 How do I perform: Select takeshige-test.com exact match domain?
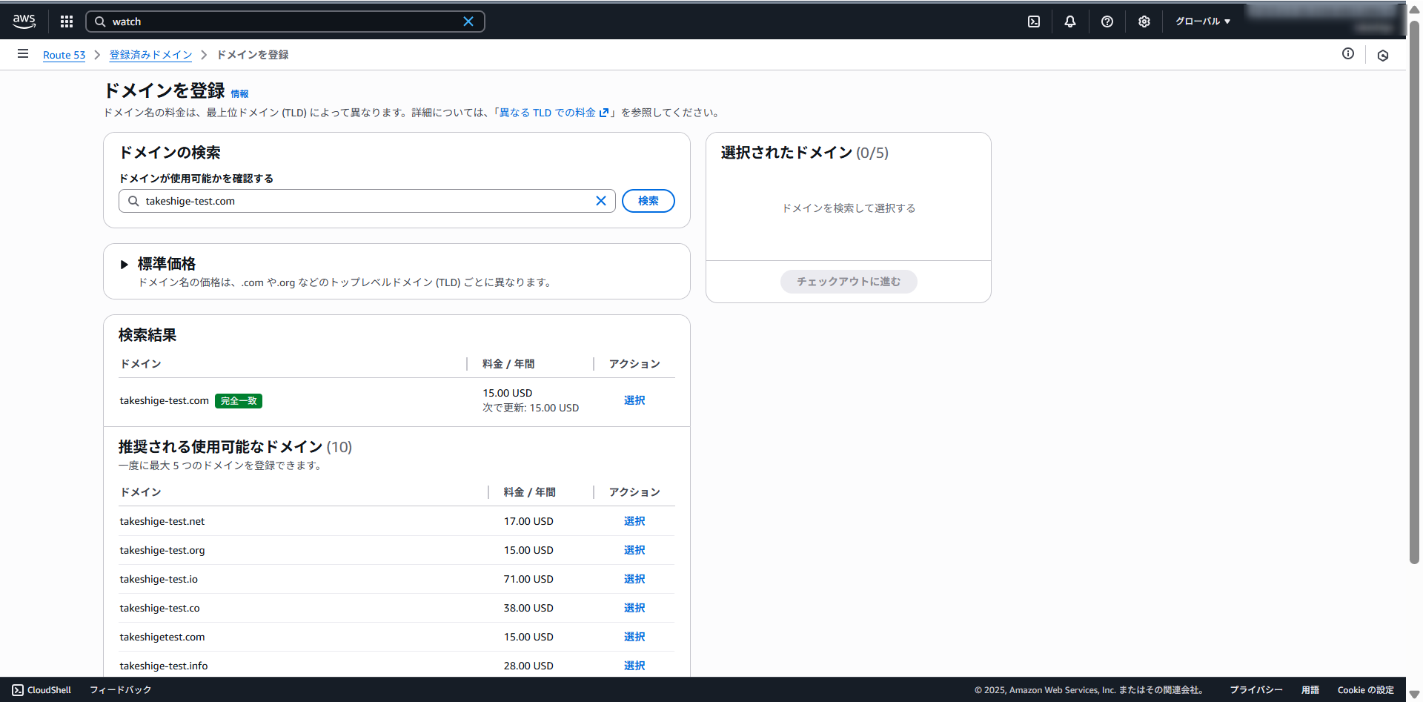(634, 400)
